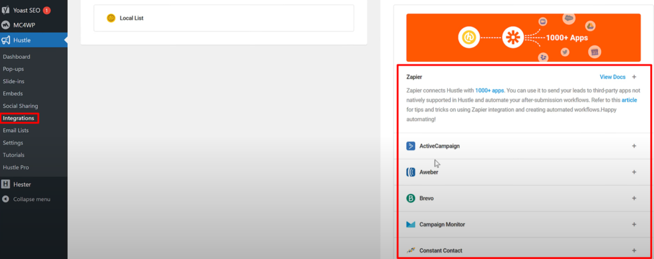Open the Hustle Pro link
The height and width of the screenshot is (259, 654).
point(16,167)
